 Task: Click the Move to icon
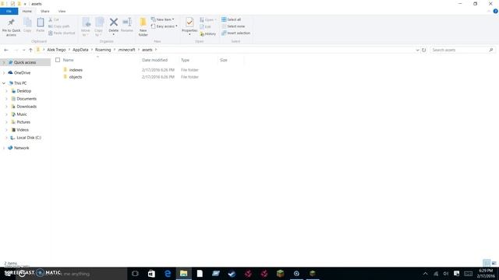pos(86,23)
